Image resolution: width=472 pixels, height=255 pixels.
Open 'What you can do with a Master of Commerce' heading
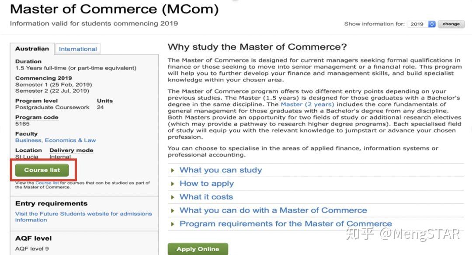pyautogui.click(x=273, y=210)
